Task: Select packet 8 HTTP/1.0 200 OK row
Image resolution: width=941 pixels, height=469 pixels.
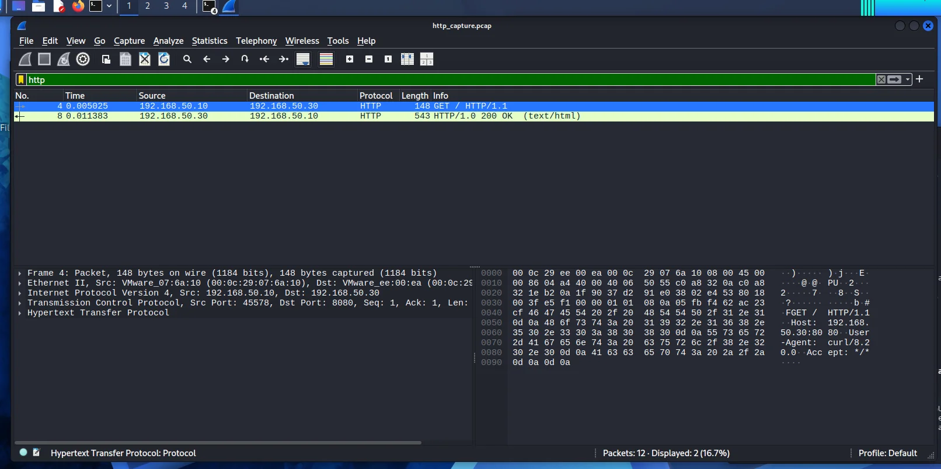Action: tap(474, 116)
